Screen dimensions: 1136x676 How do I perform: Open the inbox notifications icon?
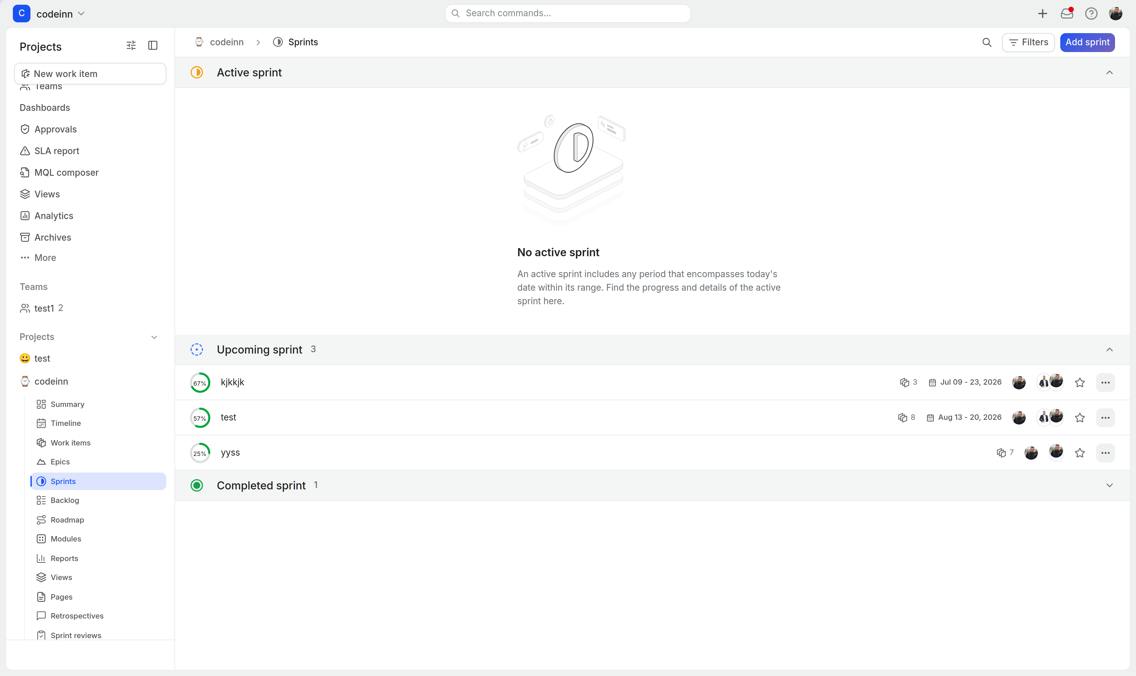1067,14
